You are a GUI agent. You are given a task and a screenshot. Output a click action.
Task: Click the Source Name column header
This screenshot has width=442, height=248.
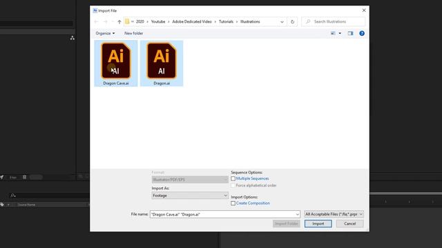point(26,205)
